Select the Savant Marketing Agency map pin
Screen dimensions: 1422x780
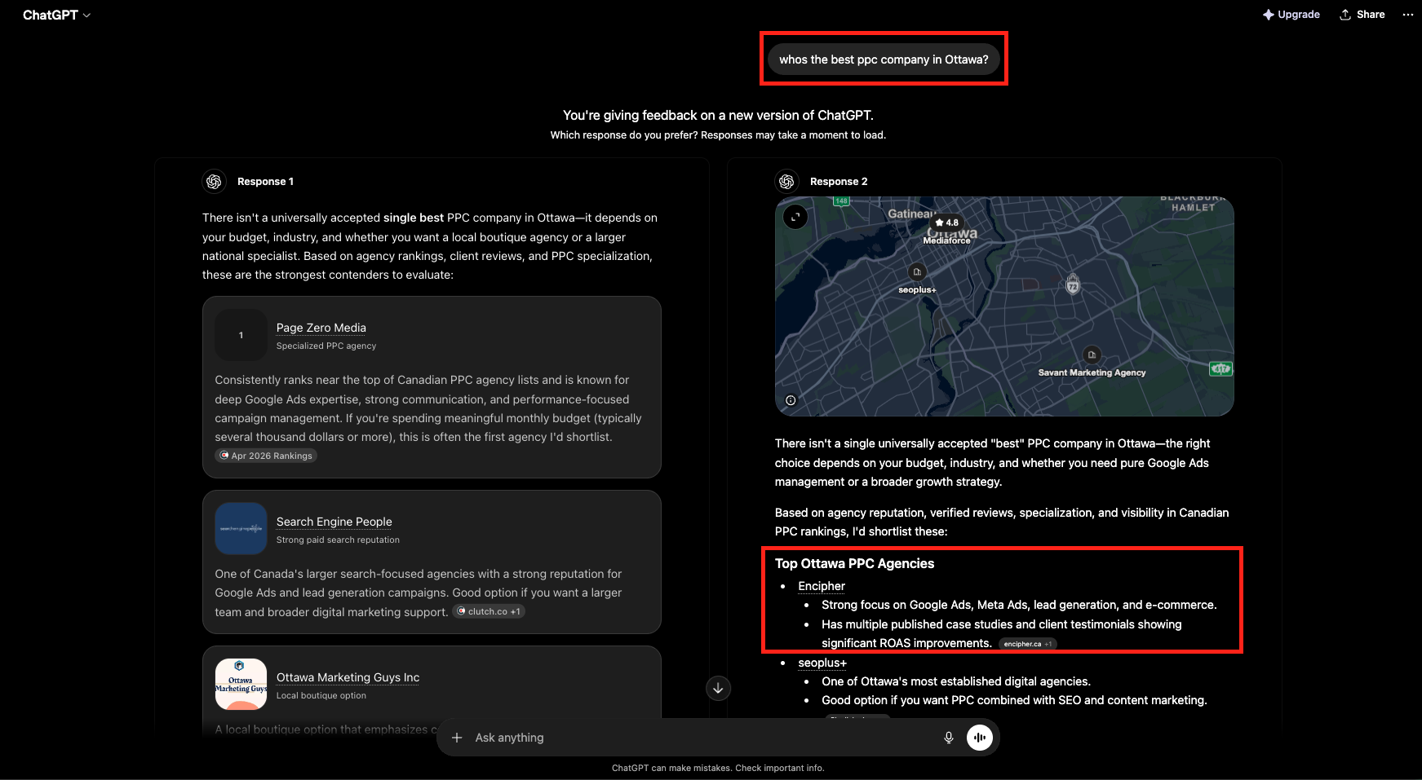(1092, 355)
